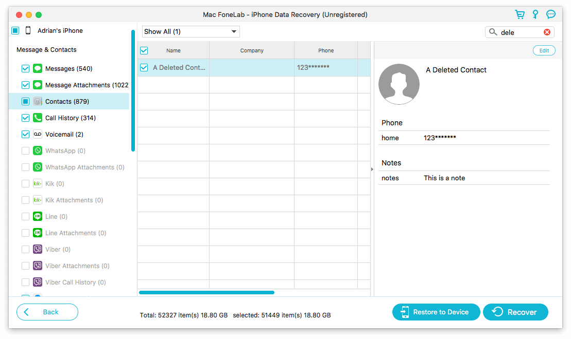Click the Contacts category icon
Viewport: 571px width, 339px height.
[x=38, y=101]
